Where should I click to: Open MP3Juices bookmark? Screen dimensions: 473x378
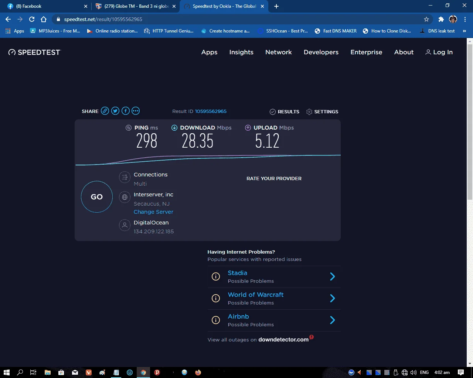pos(55,31)
